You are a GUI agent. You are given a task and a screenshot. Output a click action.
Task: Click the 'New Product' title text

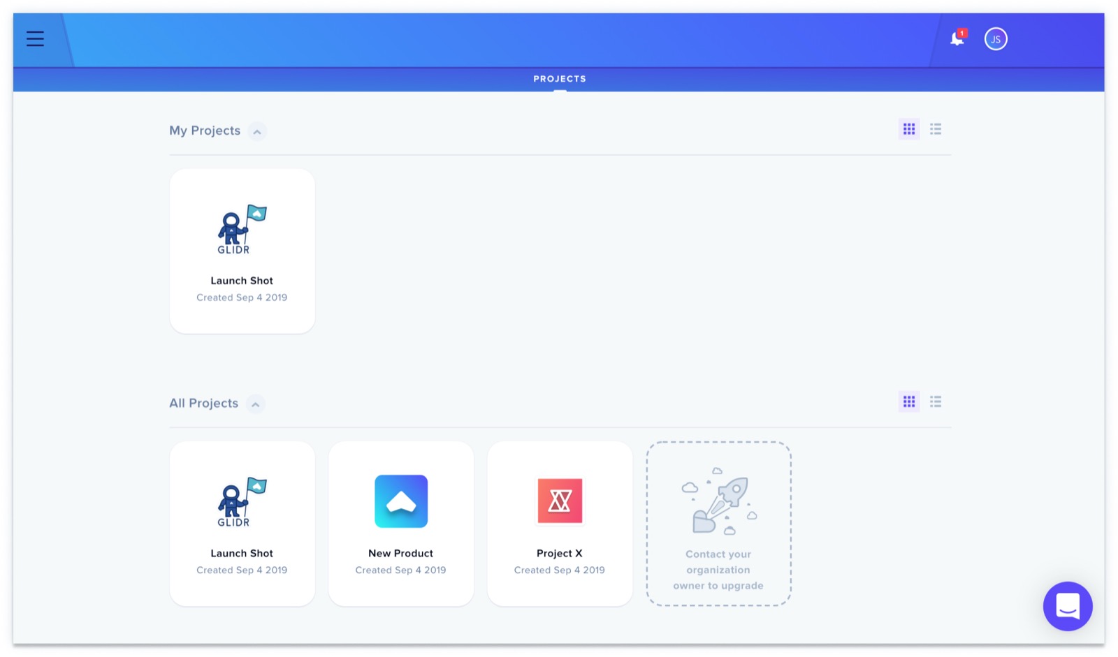click(400, 553)
